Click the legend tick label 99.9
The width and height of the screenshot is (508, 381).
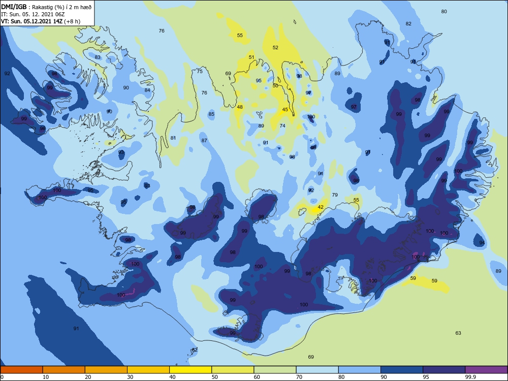point(470,377)
